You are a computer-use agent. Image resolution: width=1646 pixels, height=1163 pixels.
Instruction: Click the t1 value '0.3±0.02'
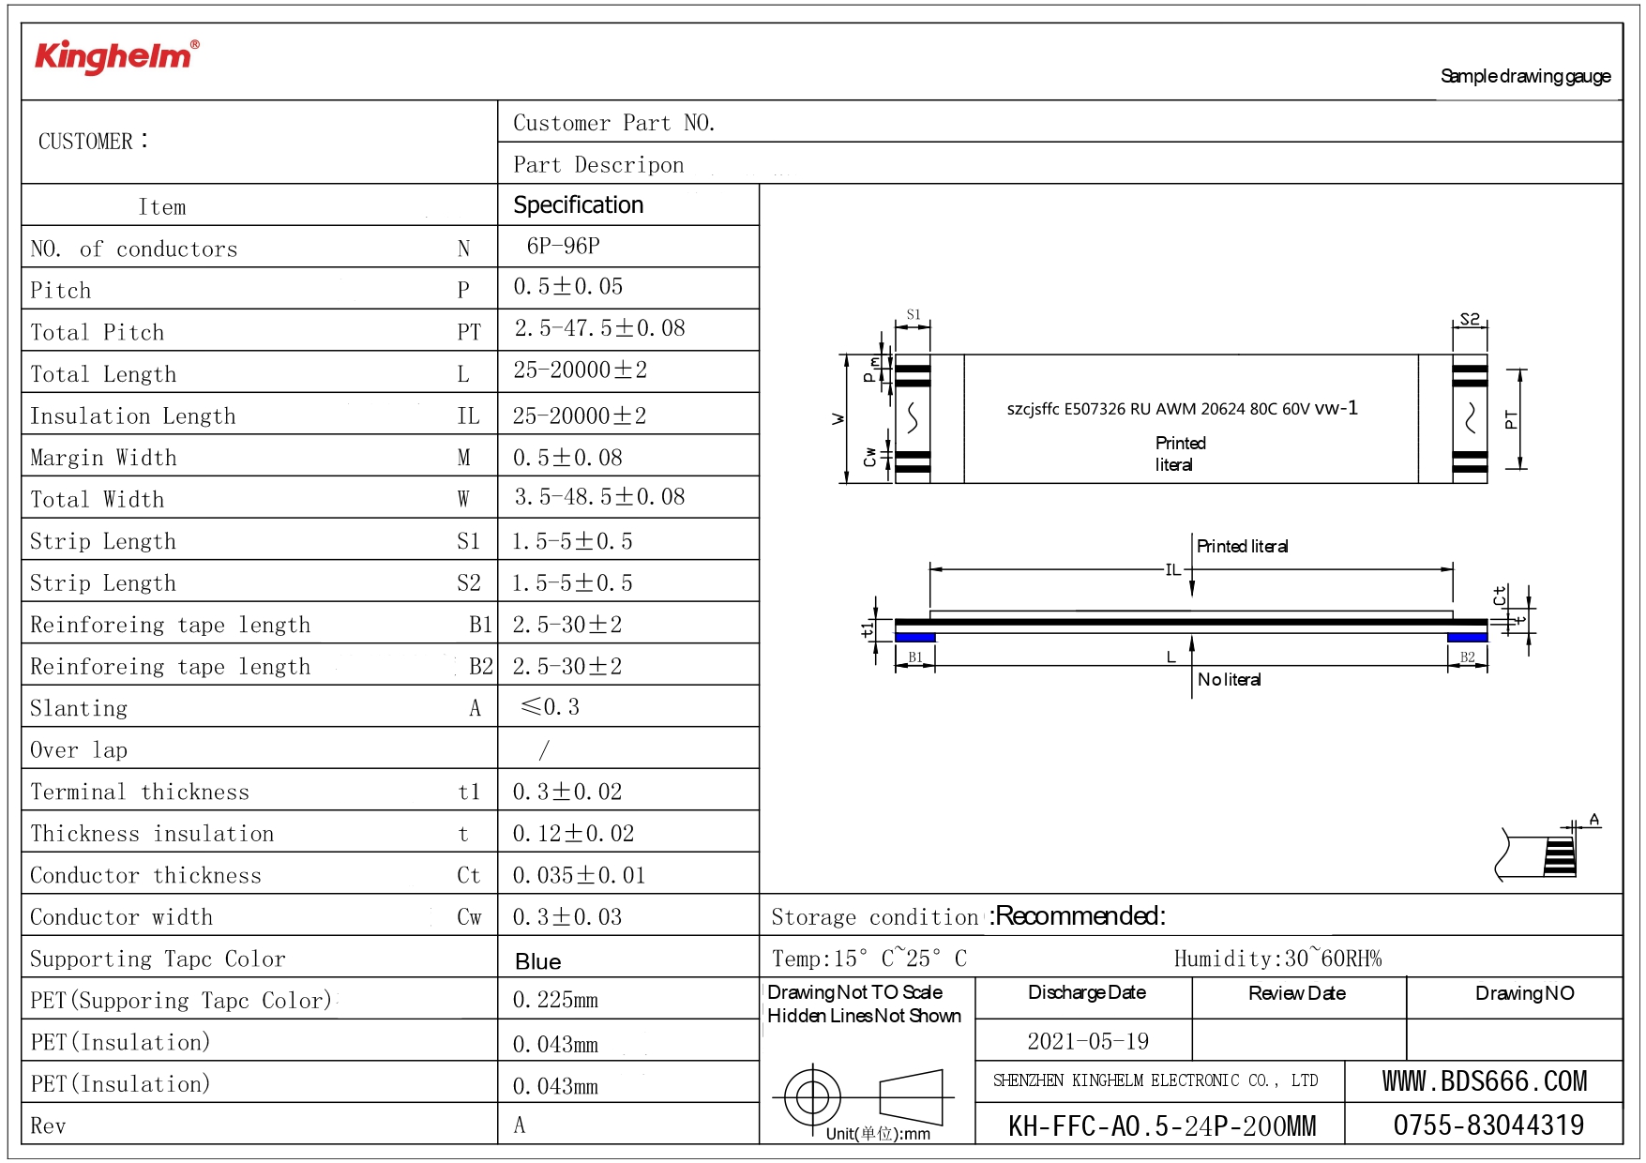(x=567, y=793)
